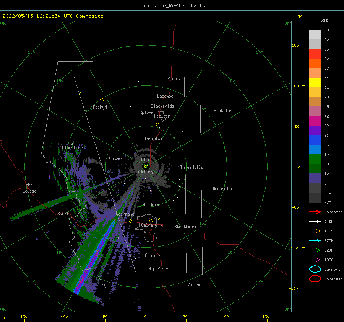The width and height of the screenshot is (344, 322).
Task: Click the Stettler label
Action: coord(223,111)
